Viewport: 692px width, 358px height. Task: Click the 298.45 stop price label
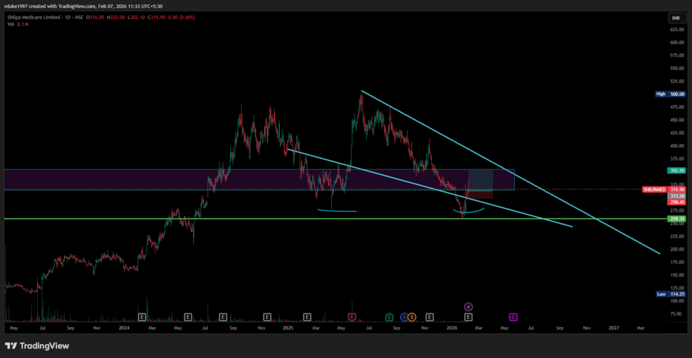point(676,202)
